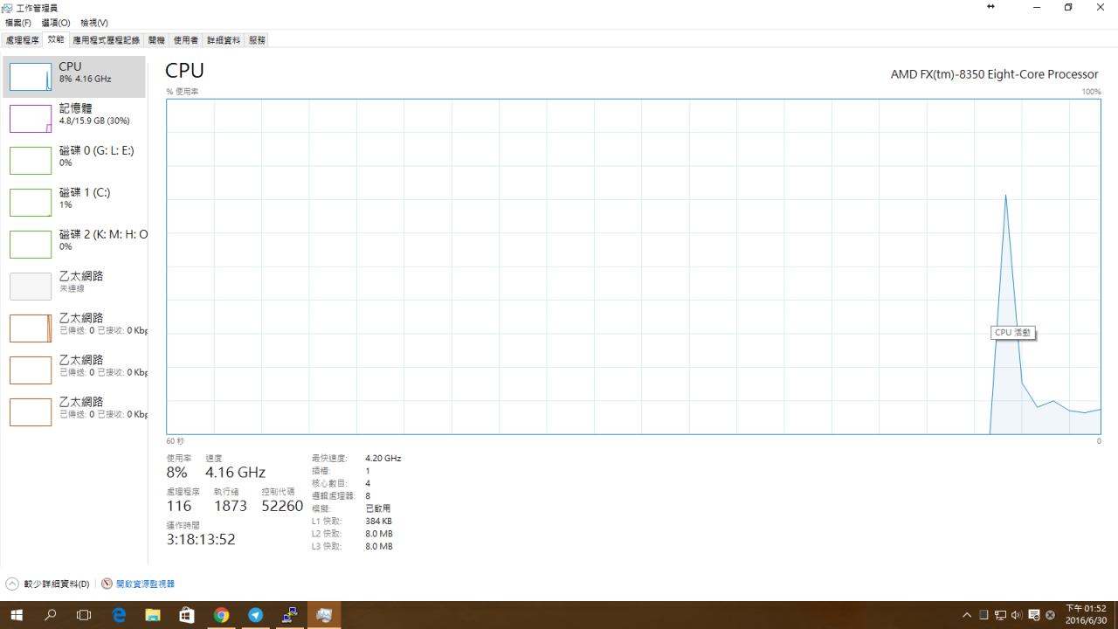Click the 開啟資源監視器 link

(x=145, y=584)
